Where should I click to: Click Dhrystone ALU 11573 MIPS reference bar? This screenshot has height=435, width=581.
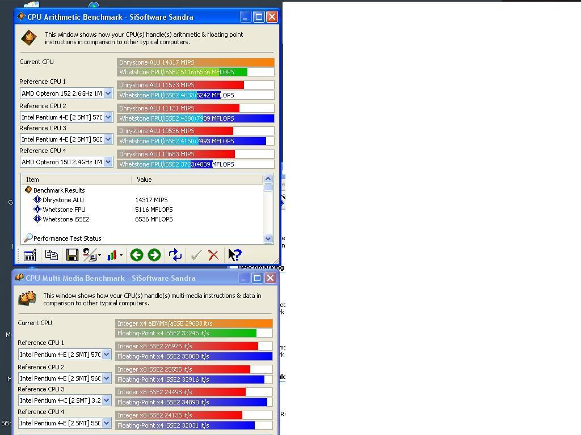tap(196, 85)
